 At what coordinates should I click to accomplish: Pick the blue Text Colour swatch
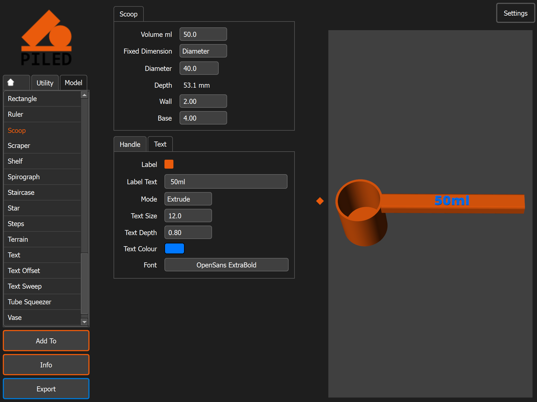coord(175,248)
